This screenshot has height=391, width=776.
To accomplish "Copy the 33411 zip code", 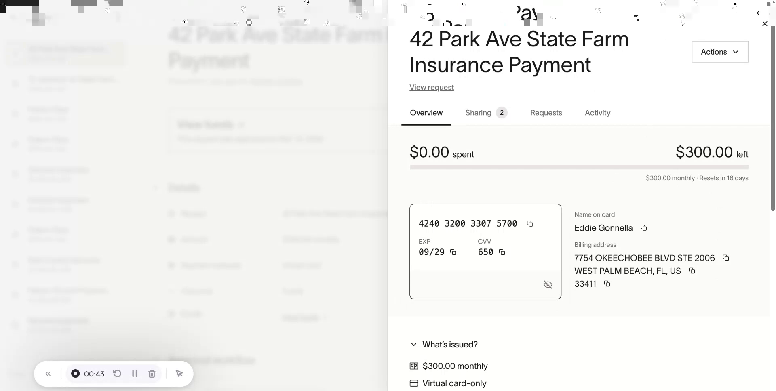I will tap(607, 284).
